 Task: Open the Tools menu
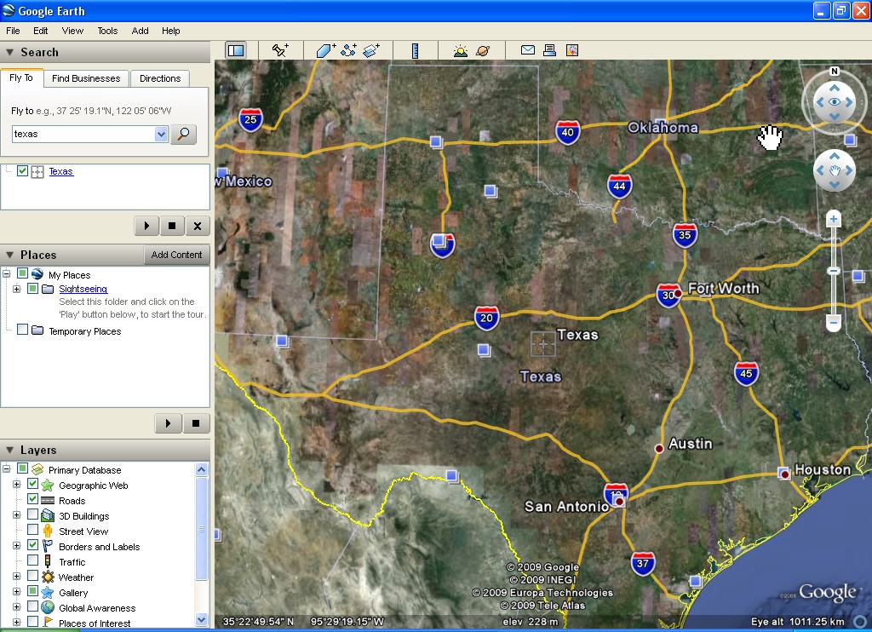click(x=107, y=31)
